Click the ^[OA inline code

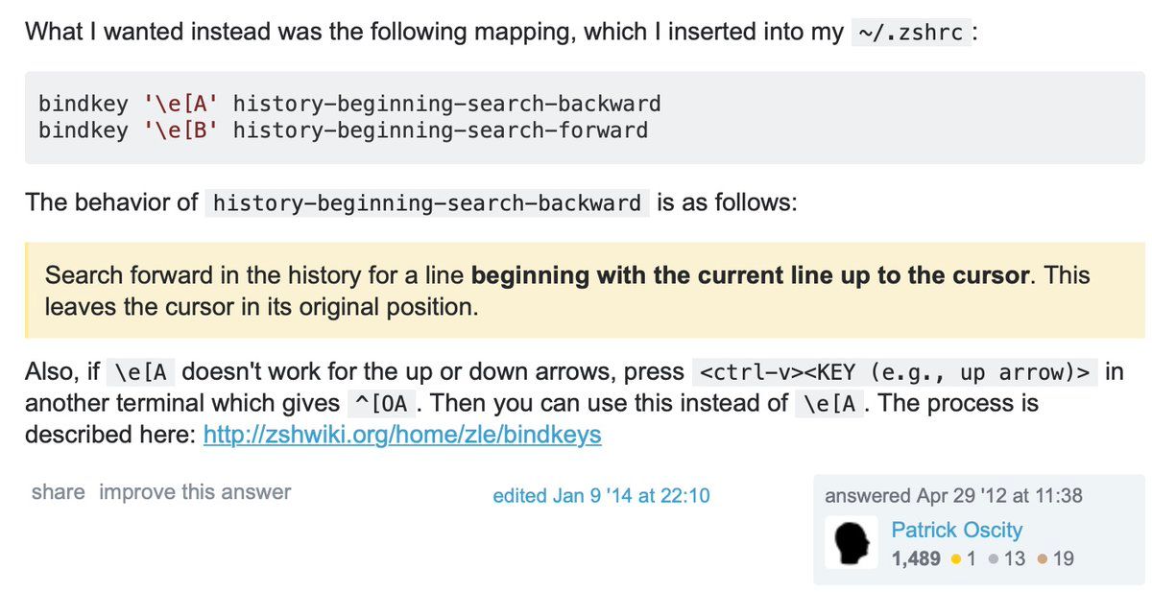coord(383,403)
